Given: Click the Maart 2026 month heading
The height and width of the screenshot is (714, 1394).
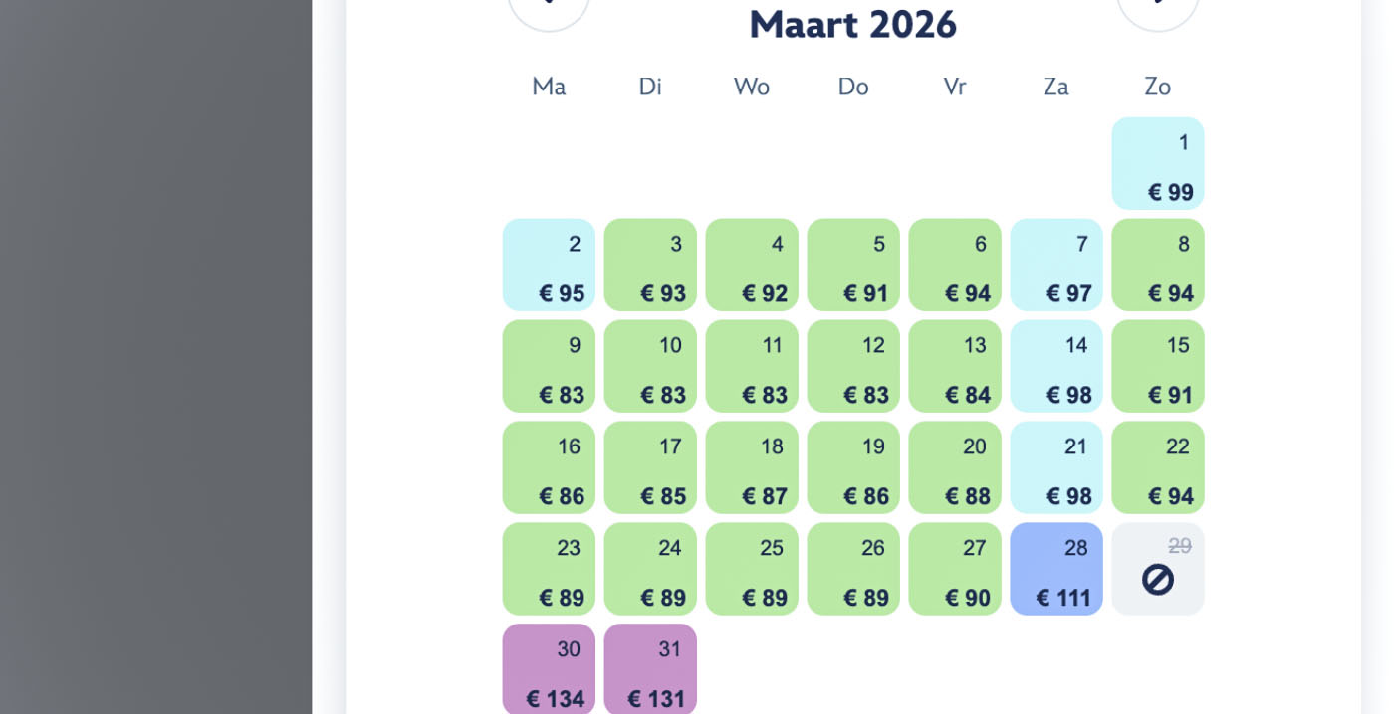Looking at the screenshot, I should tap(852, 24).
